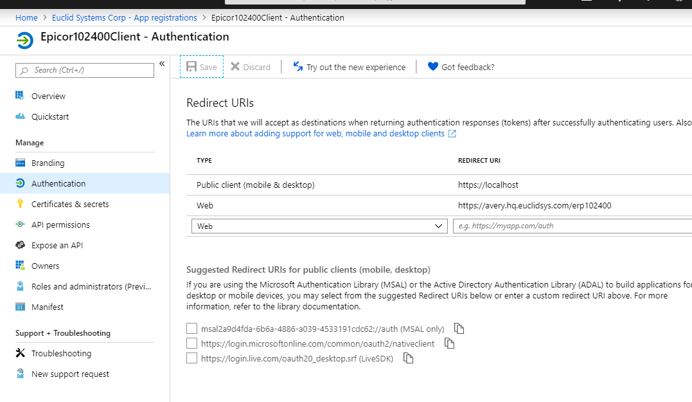692x402 pixels.
Task: Click the Manifest icon in the sidebar
Action: click(x=20, y=307)
